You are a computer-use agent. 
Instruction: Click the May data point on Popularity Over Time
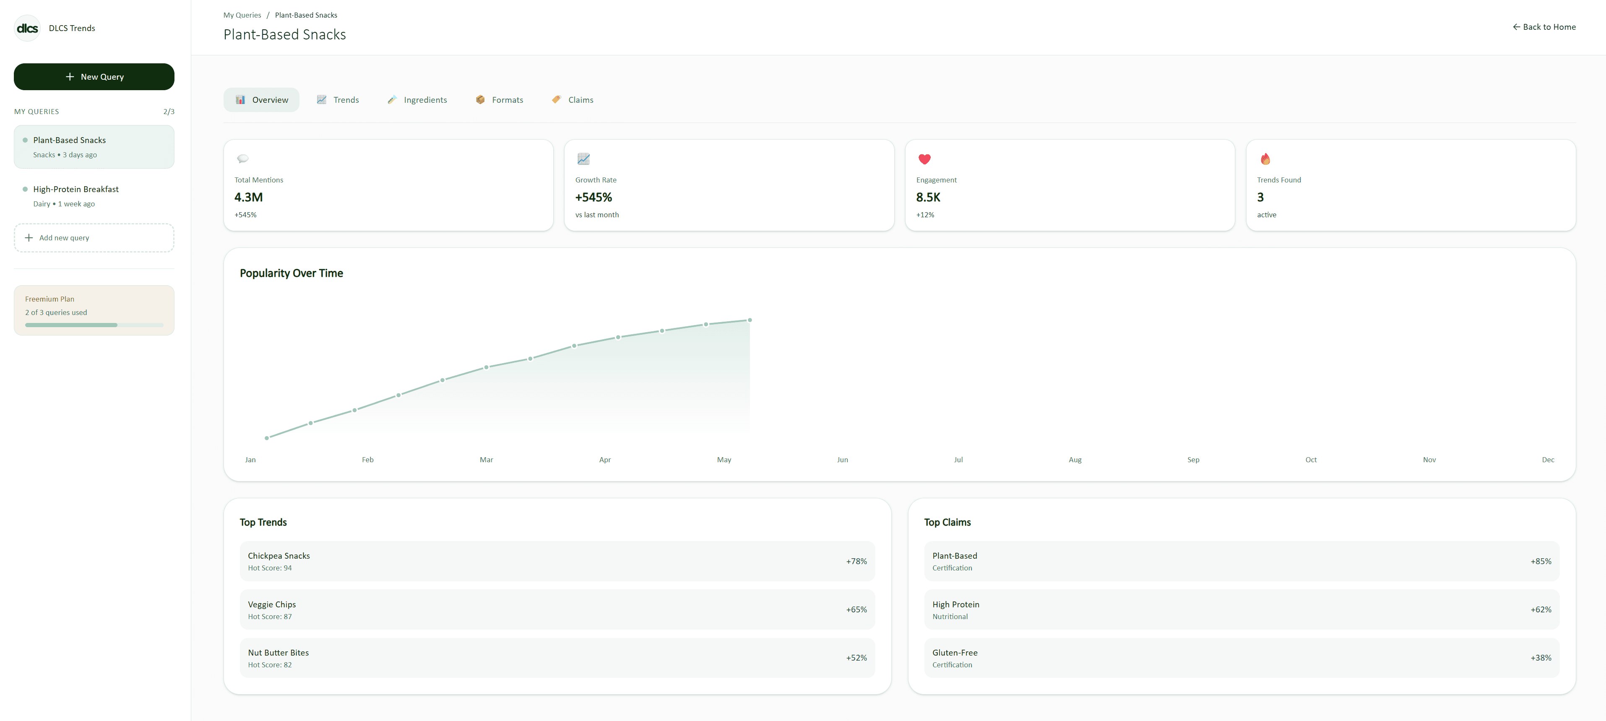point(750,319)
